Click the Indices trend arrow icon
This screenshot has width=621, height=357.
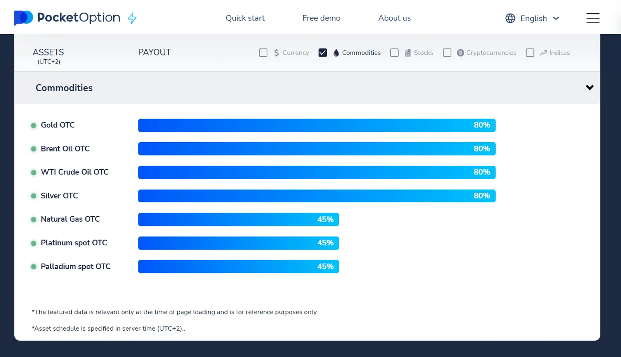click(543, 53)
